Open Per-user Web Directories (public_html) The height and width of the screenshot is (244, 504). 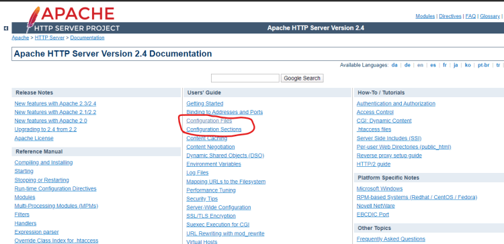(x=404, y=147)
